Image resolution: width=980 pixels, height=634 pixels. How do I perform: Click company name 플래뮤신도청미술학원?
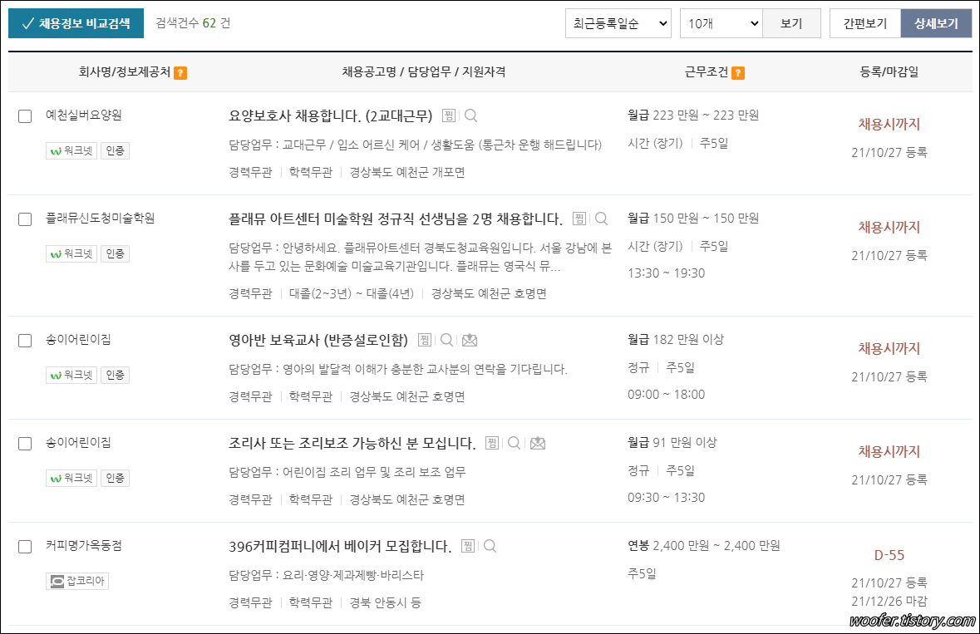click(100, 218)
